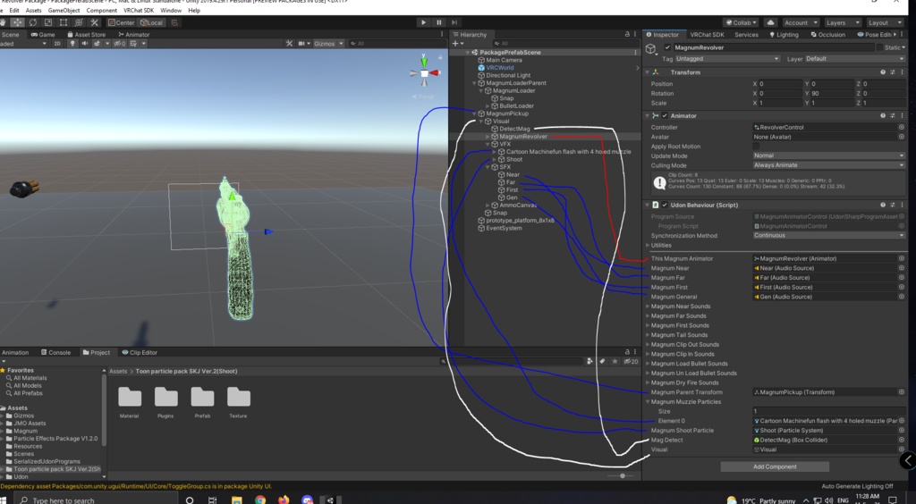The width and height of the screenshot is (916, 504).
Task: Open the Component menu
Action: click(x=102, y=11)
